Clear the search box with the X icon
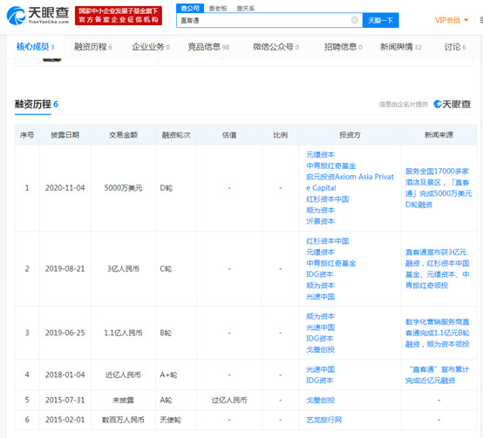 click(x=355, y=20)
